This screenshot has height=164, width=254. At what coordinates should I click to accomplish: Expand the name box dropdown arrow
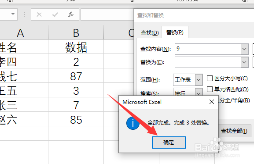coord(13,14)
